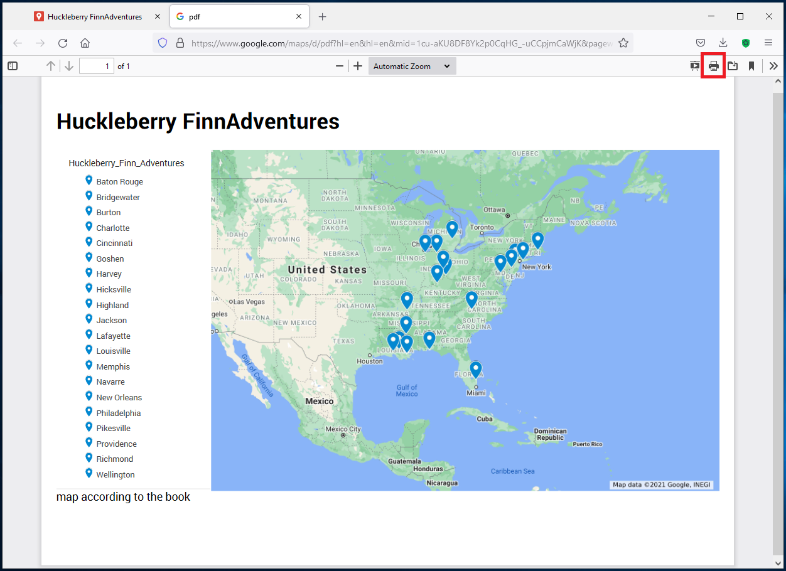Save page to Pocket

pyautogui.click(x=701, y=43)
